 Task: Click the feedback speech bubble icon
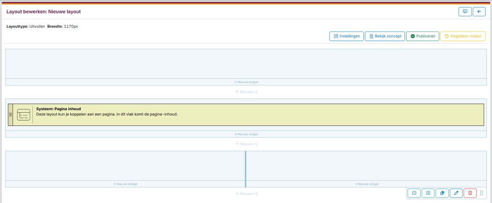pos(465,12)
